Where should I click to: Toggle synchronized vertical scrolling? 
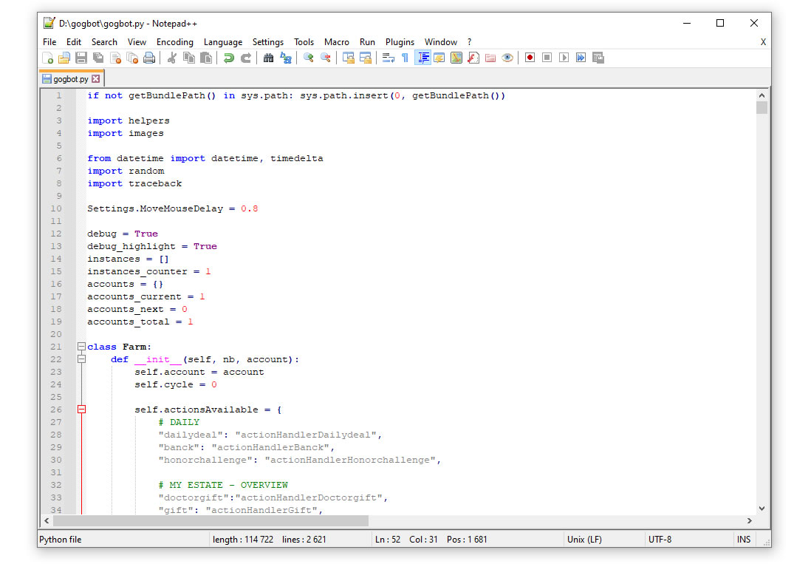[x=348, y=58]
